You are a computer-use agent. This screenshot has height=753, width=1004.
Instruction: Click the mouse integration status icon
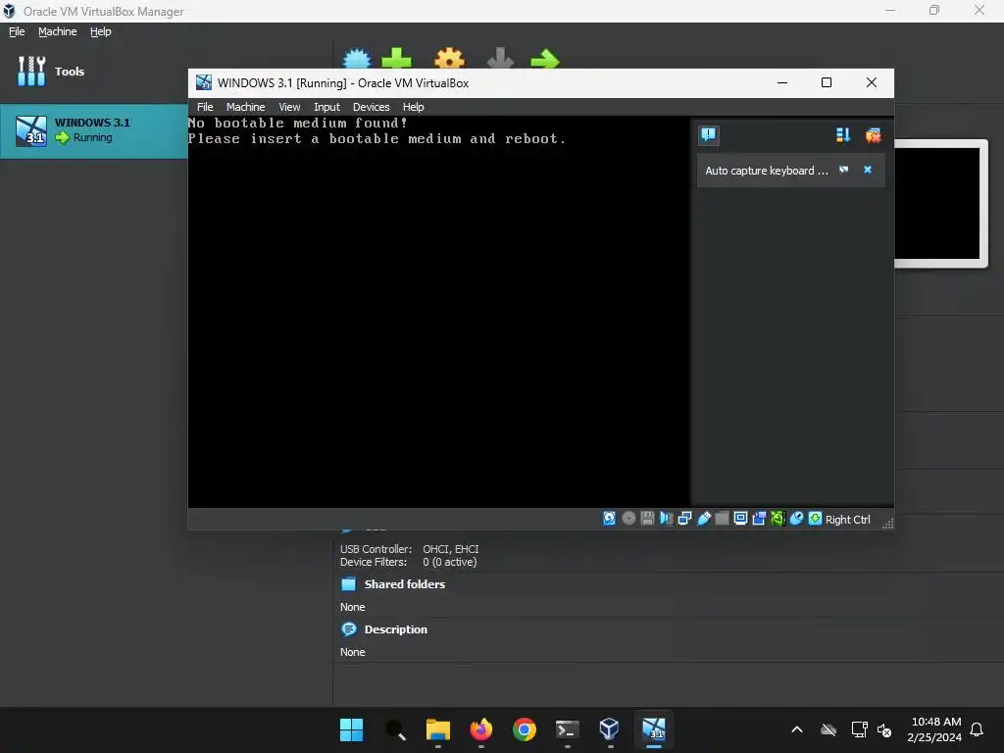pos(796,519)
